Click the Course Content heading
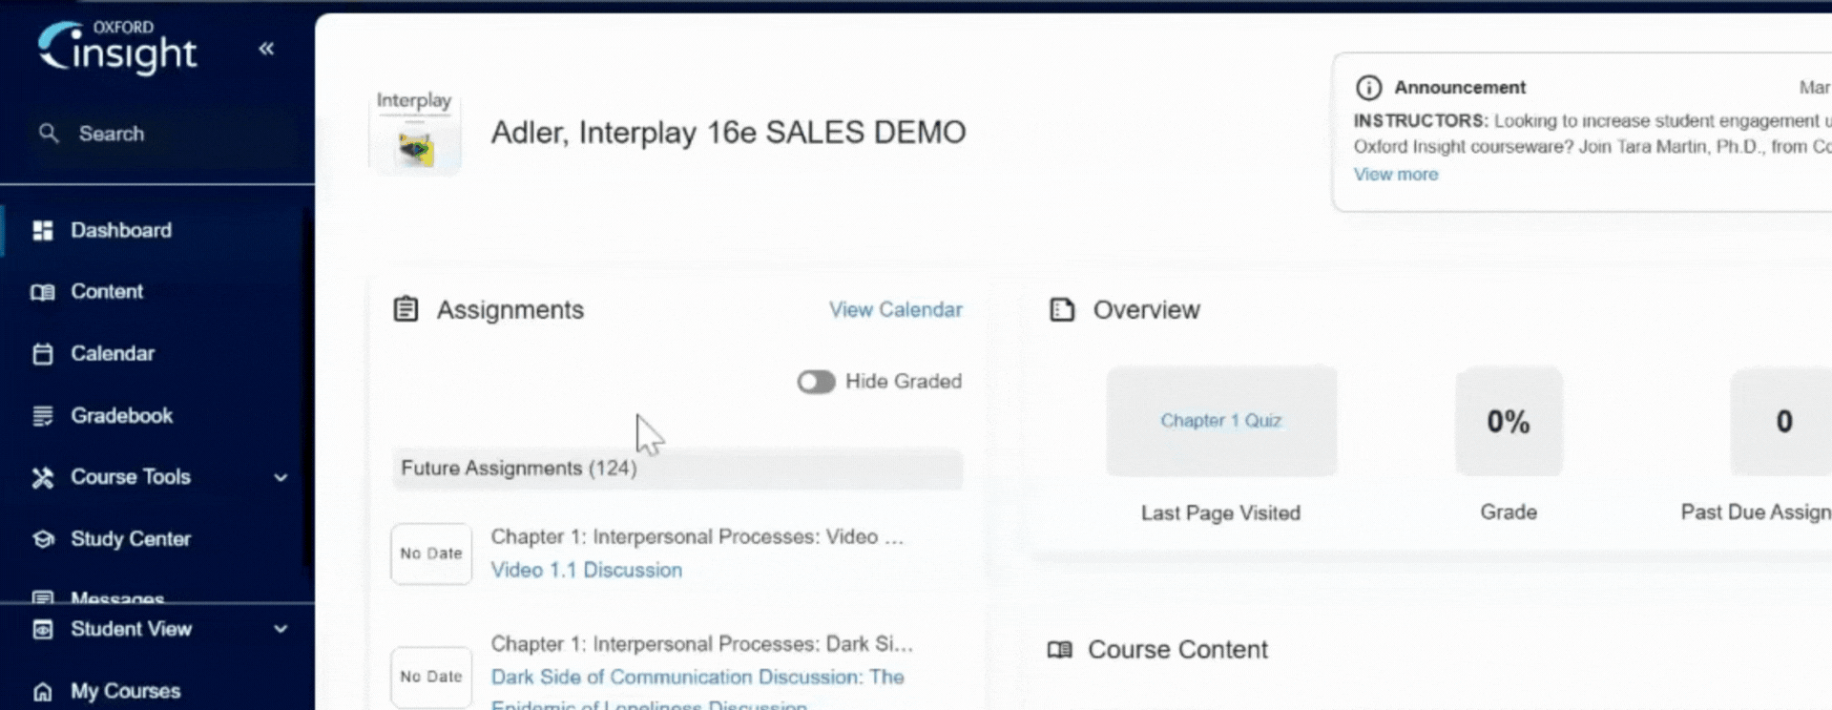 (1177, 650)
